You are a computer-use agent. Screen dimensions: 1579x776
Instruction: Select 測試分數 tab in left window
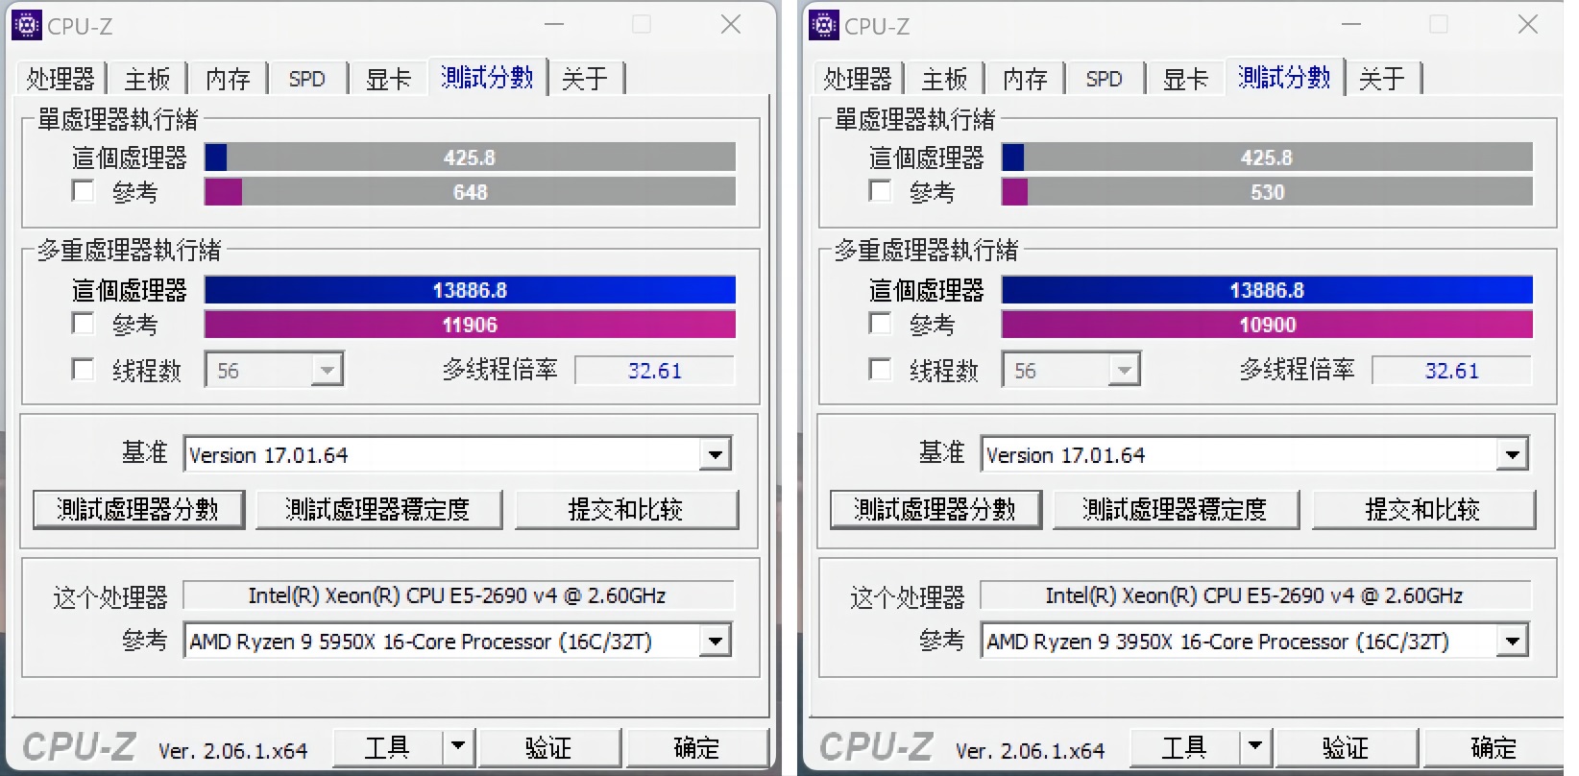click(487, 77)
